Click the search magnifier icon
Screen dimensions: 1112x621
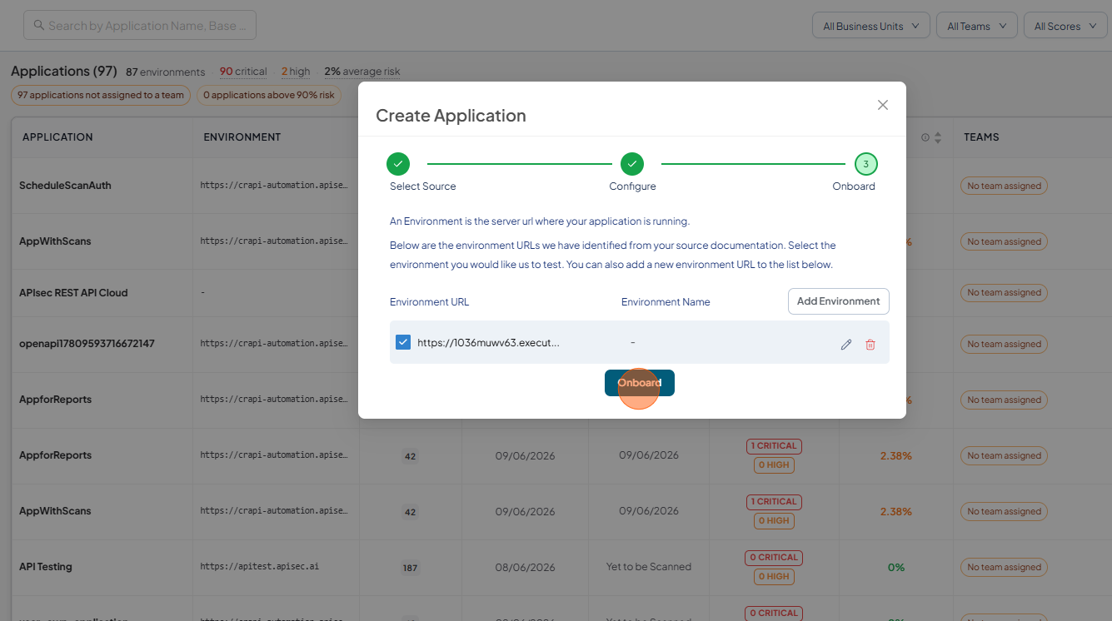39,26
